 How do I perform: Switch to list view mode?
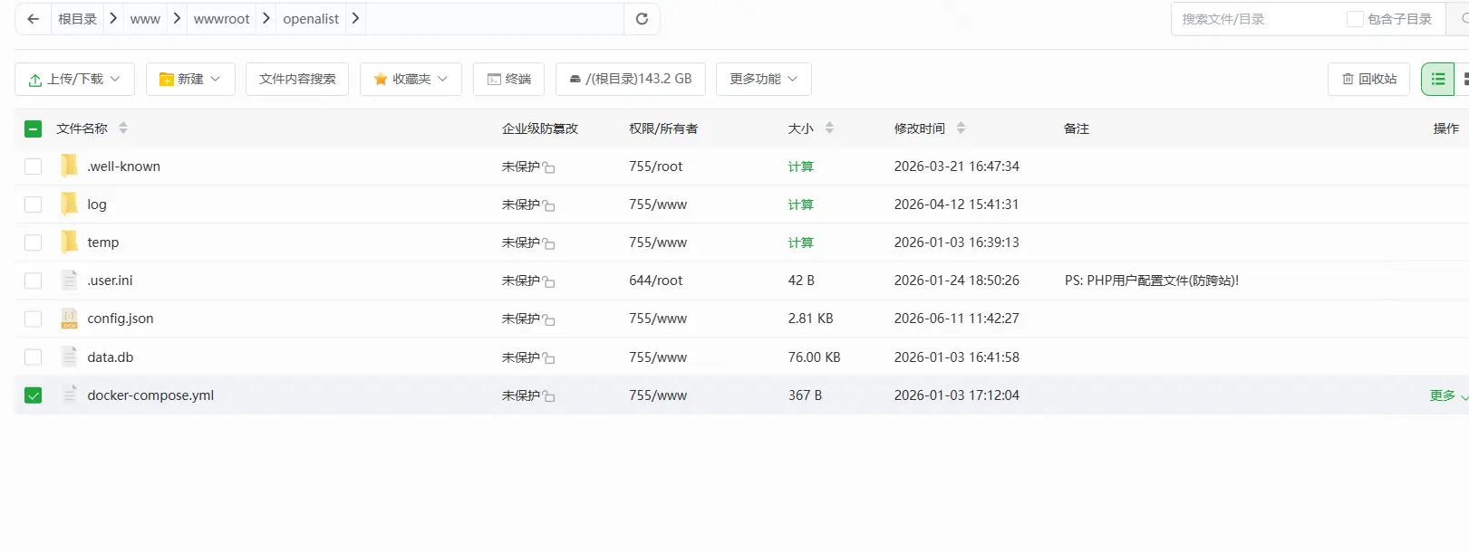(1437, 79)
